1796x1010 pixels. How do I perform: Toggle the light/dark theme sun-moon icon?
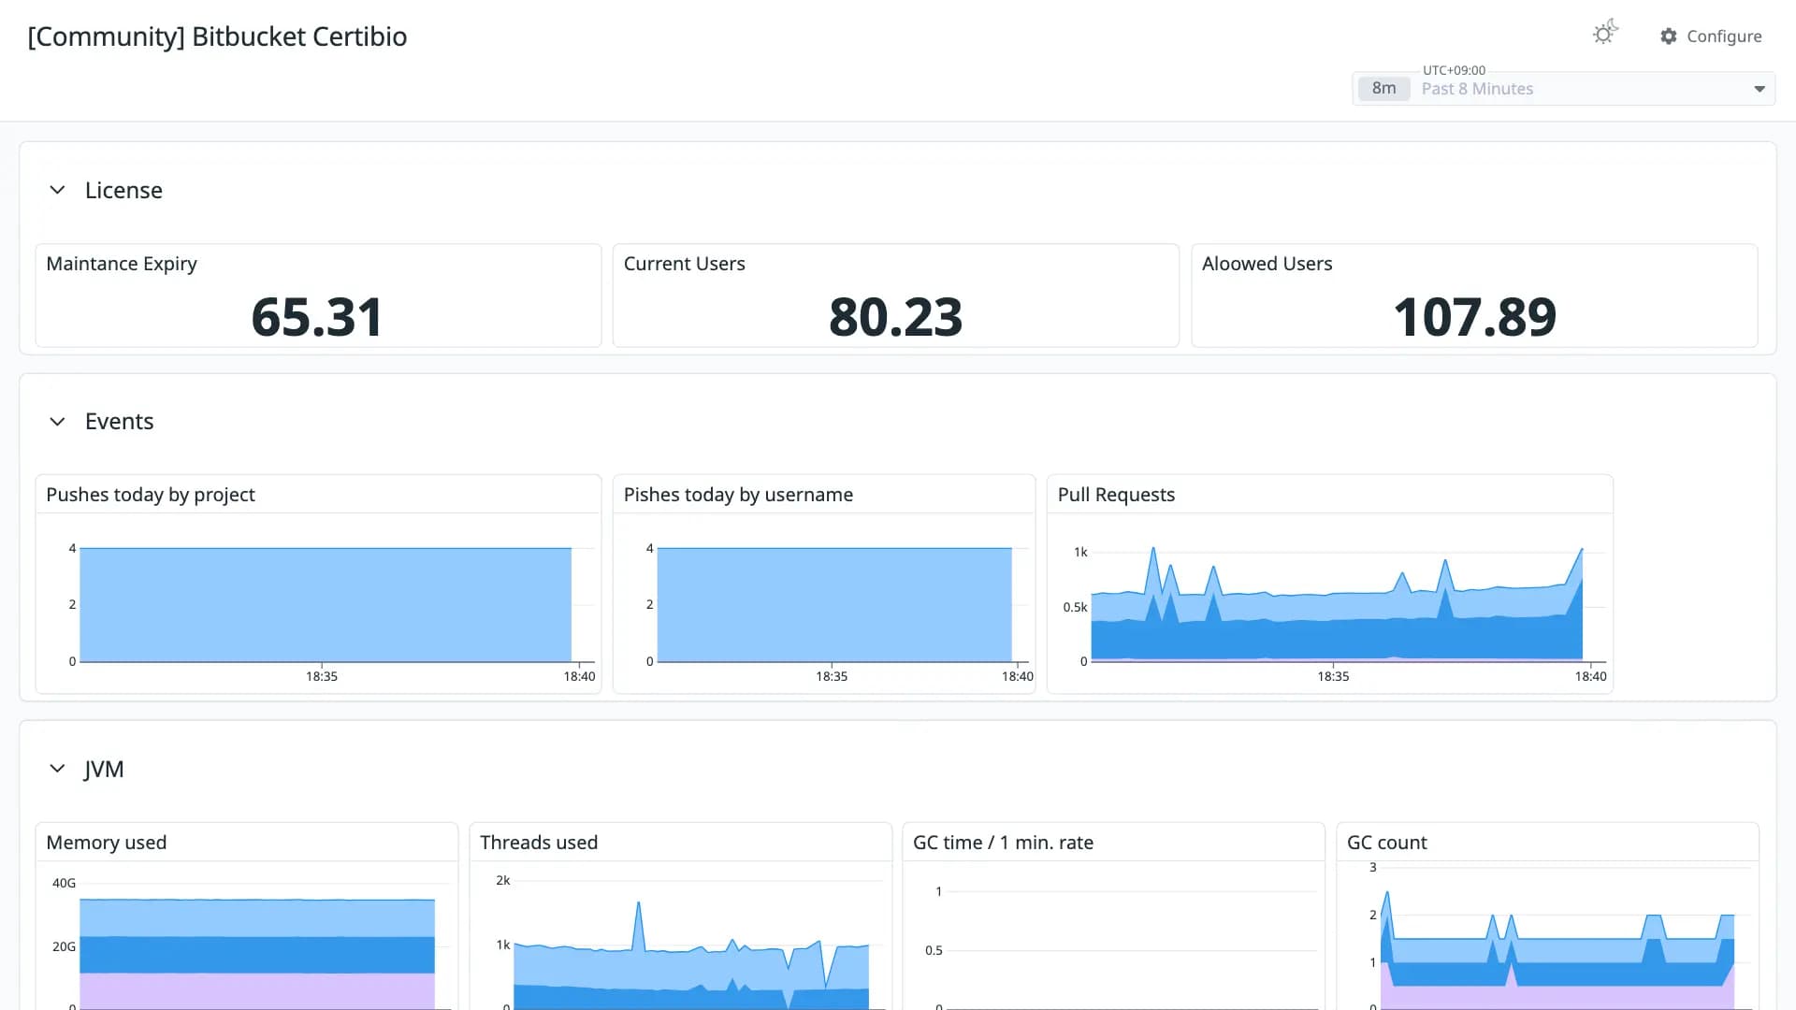coord(1605,33)
